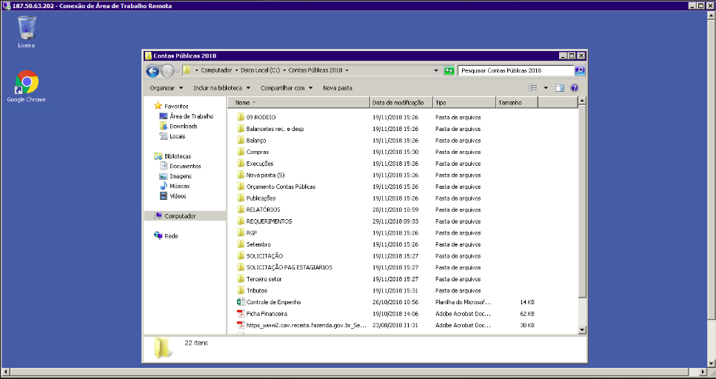Open Google Chrome desktop shortcut
Screen dimensions: 716x379
coord(27,83)
